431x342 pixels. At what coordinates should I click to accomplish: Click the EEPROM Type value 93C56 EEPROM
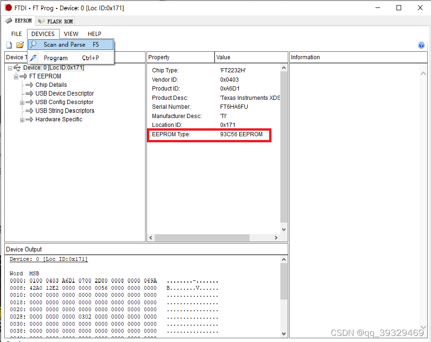click(x=241, y=134)
